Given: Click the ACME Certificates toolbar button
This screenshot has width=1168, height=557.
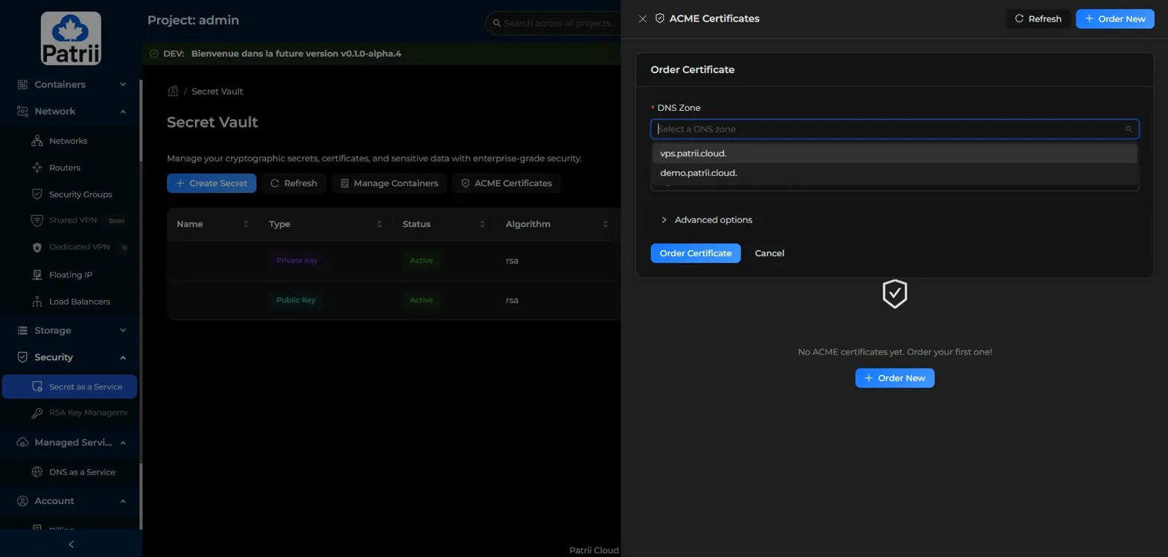Looking at the screenshot, I should tap(507, 183).
